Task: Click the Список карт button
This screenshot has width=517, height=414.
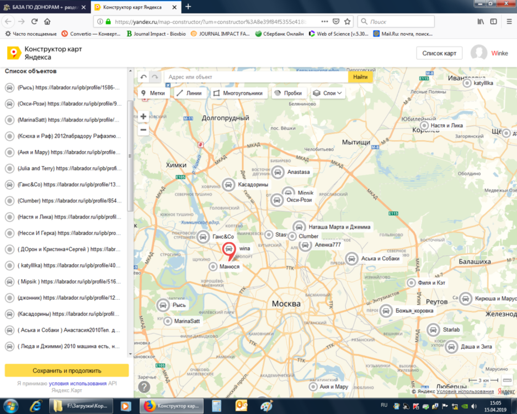Action: click(x=439, y=53)
